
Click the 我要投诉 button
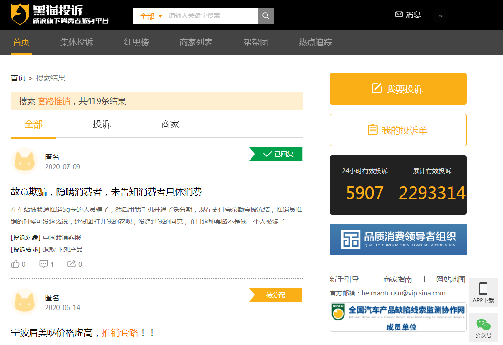click(398, 89)
